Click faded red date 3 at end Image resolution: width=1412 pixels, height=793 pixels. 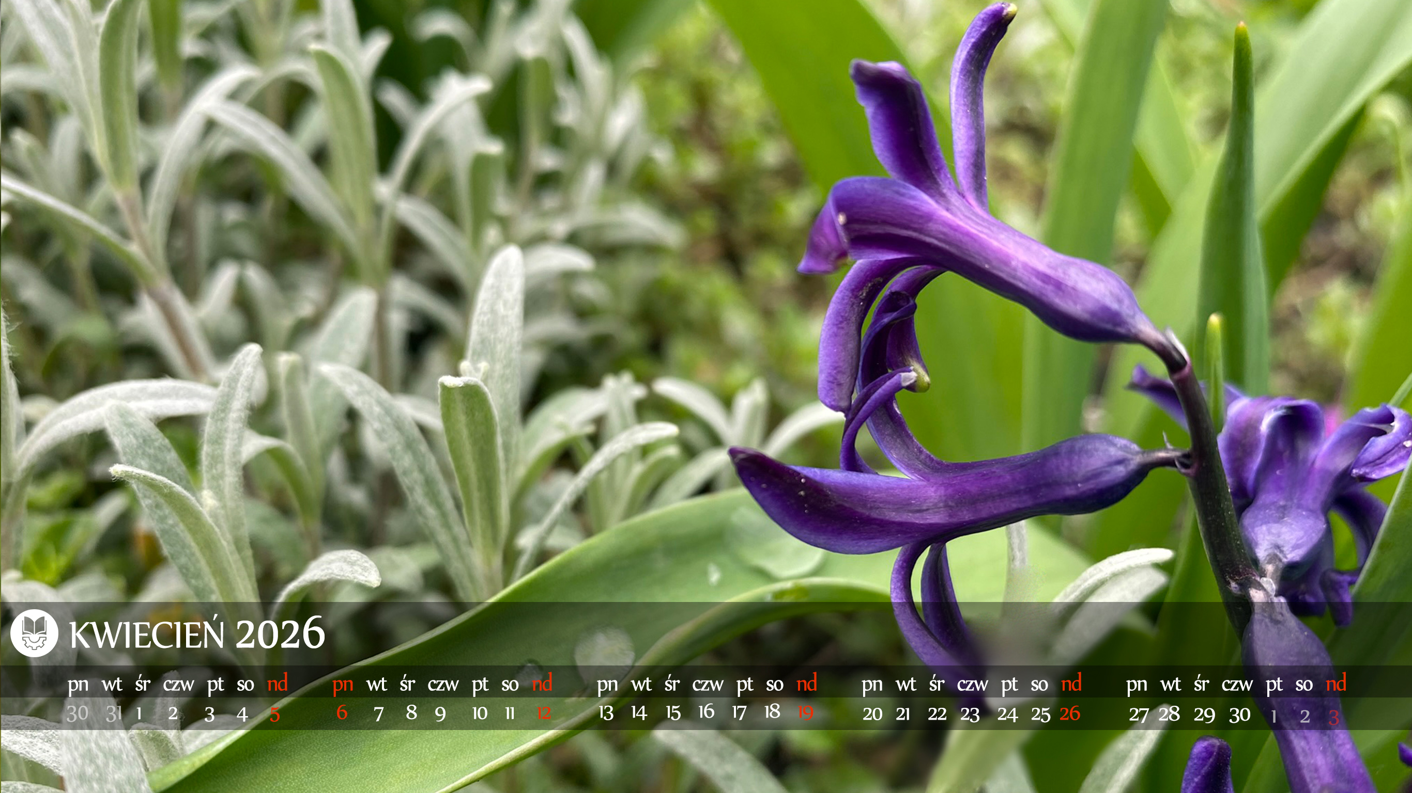[x=1333, y=717]
